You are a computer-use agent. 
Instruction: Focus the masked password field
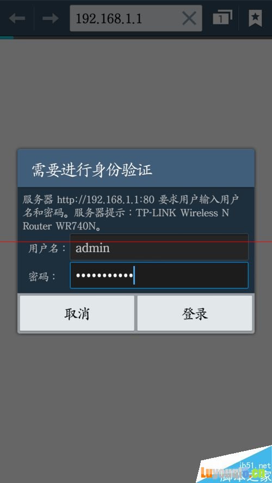click(x=159, y=275)
